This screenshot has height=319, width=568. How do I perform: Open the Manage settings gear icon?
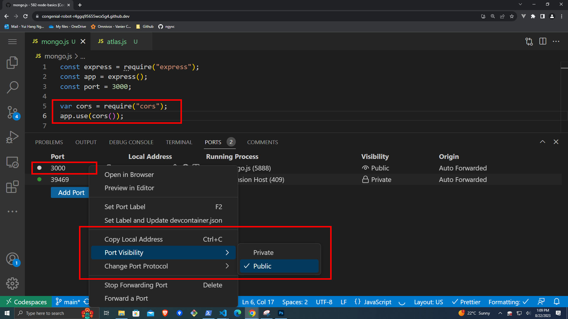[12, 284]
